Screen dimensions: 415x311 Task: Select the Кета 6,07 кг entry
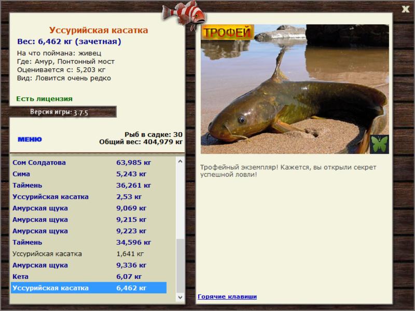pos(89,277)
